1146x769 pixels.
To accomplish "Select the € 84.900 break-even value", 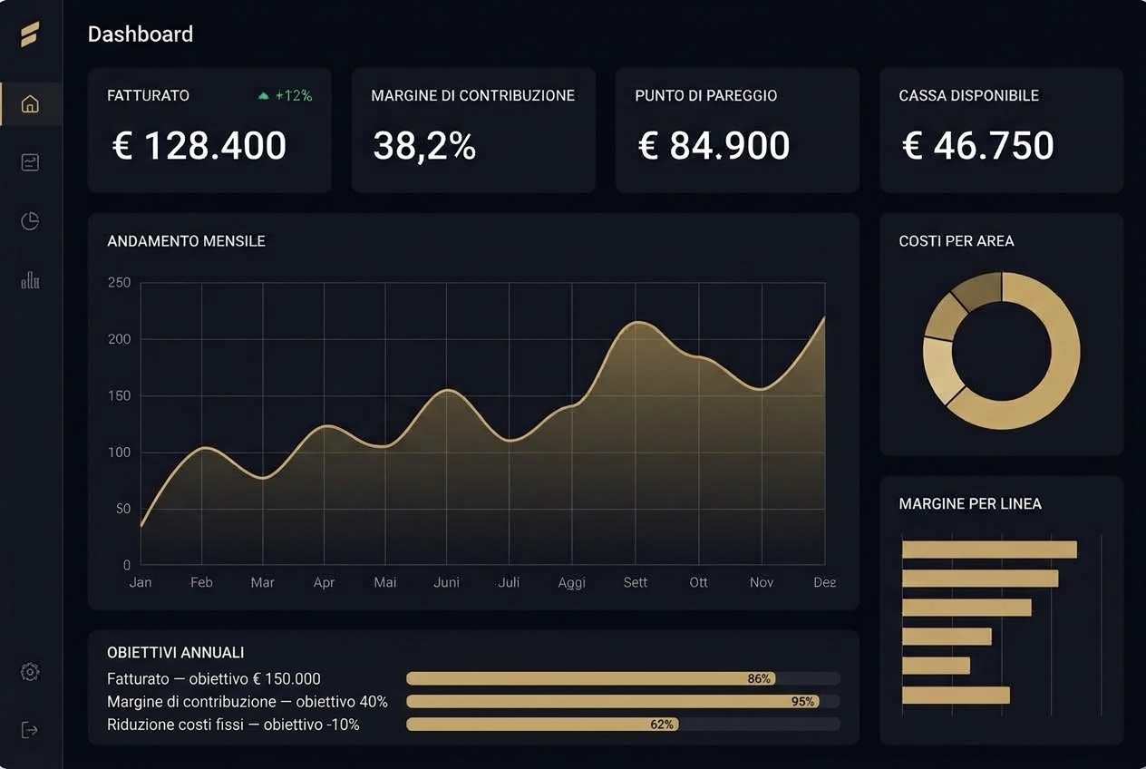I will pyautogui.click(x=714, y=145).
